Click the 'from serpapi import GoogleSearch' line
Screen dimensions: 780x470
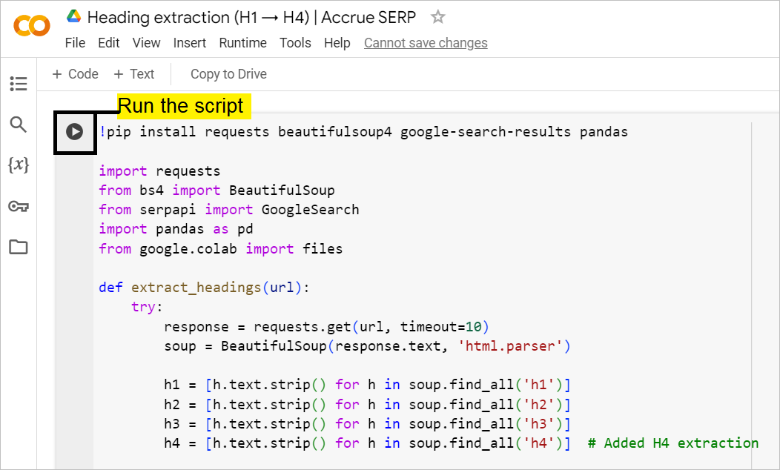(x=229, y=210)
